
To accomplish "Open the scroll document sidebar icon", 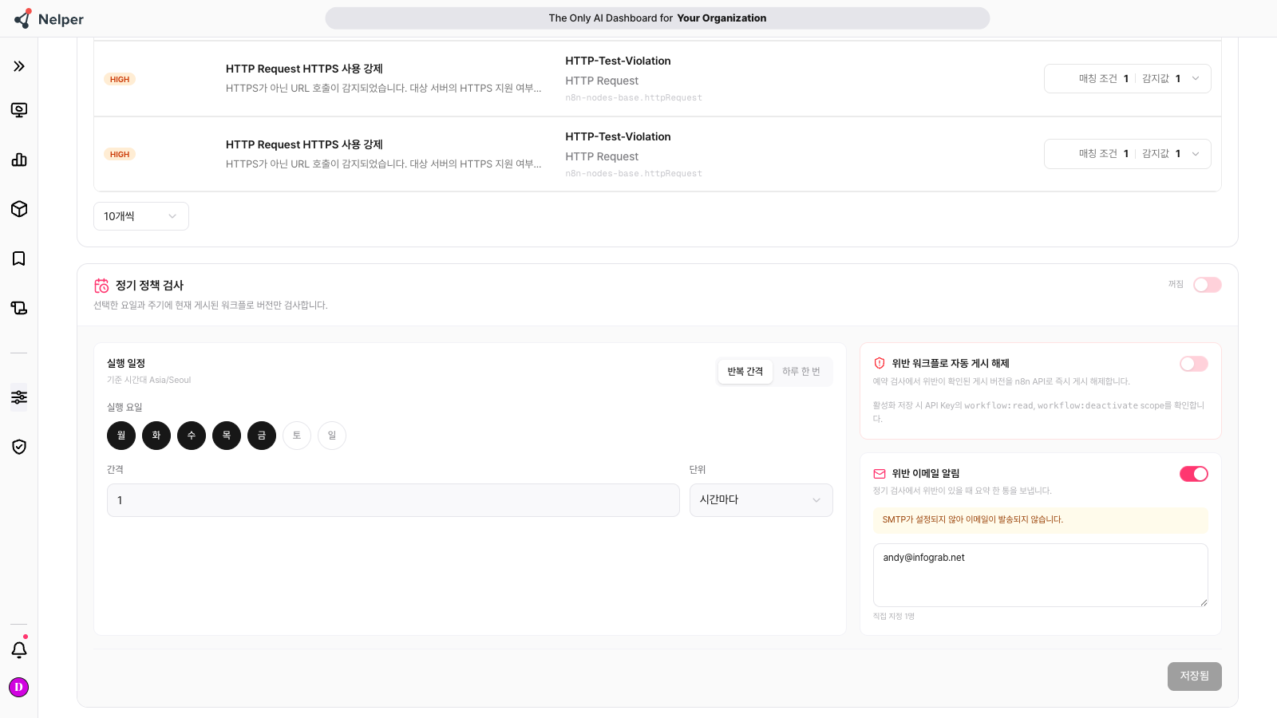I will (19, 308).
